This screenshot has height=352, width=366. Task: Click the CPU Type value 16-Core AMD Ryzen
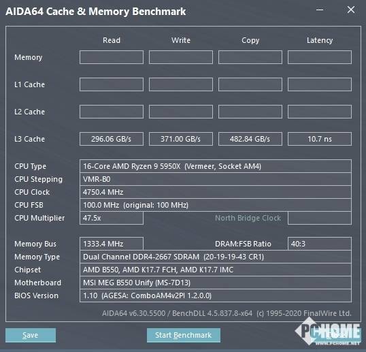(216, 166)
